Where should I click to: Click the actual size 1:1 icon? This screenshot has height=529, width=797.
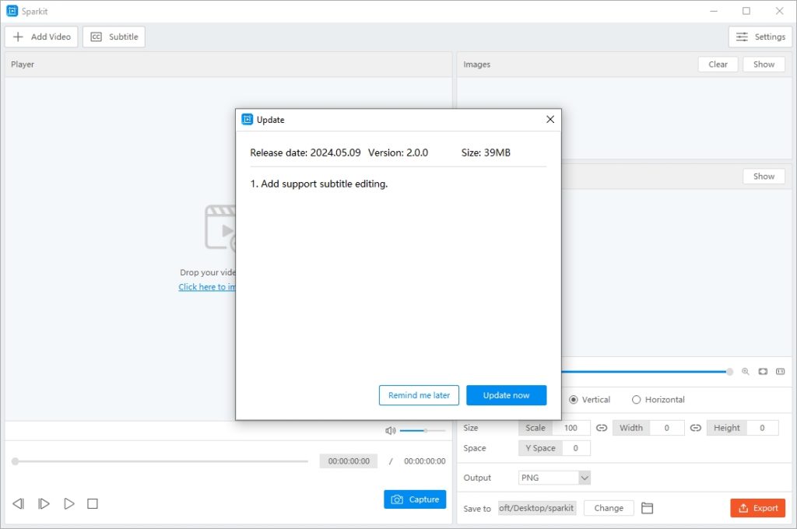(780, 372)
